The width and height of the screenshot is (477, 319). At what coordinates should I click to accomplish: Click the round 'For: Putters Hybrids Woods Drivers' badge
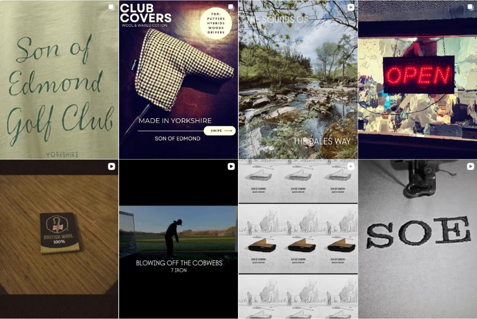pyautogui.click(x=216, y=23)
